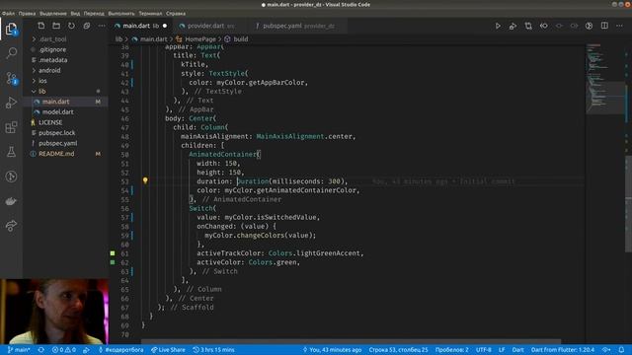Open the Docker view in activity bar

click(x=11, y=201)
